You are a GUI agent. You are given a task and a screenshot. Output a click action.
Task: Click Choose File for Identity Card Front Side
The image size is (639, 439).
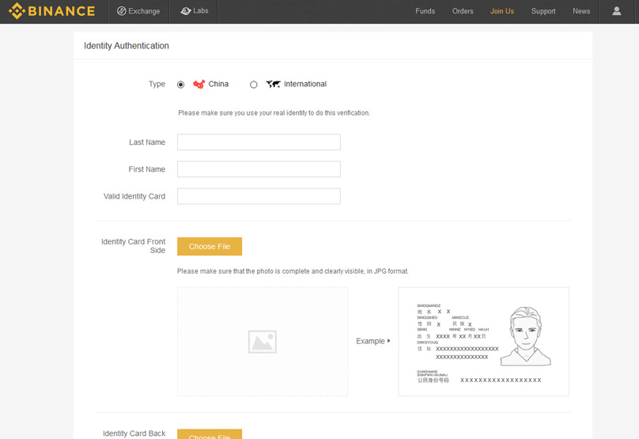[x=210, y=247]
